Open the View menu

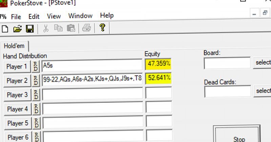point(54,16)
